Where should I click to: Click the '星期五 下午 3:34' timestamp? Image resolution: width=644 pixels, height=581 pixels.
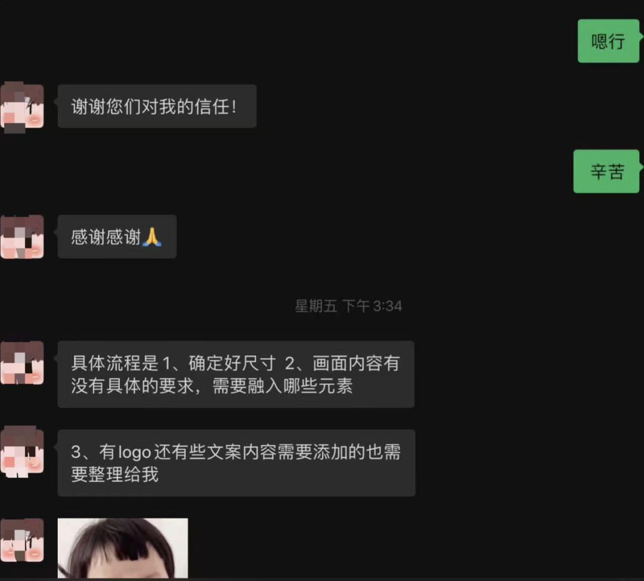tap(348, 306)
